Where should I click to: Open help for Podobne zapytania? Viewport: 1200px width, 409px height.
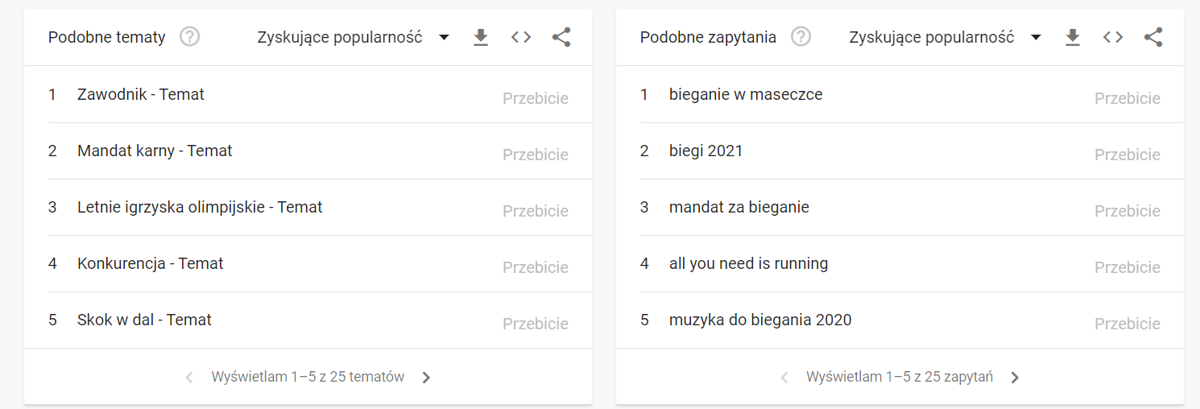801,37
